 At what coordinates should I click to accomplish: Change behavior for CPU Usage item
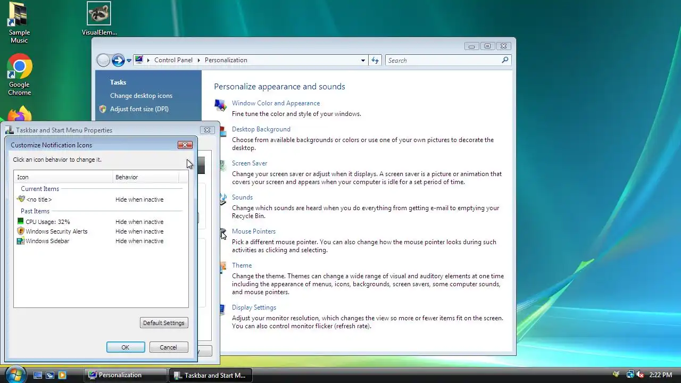(x=139, y=222)
